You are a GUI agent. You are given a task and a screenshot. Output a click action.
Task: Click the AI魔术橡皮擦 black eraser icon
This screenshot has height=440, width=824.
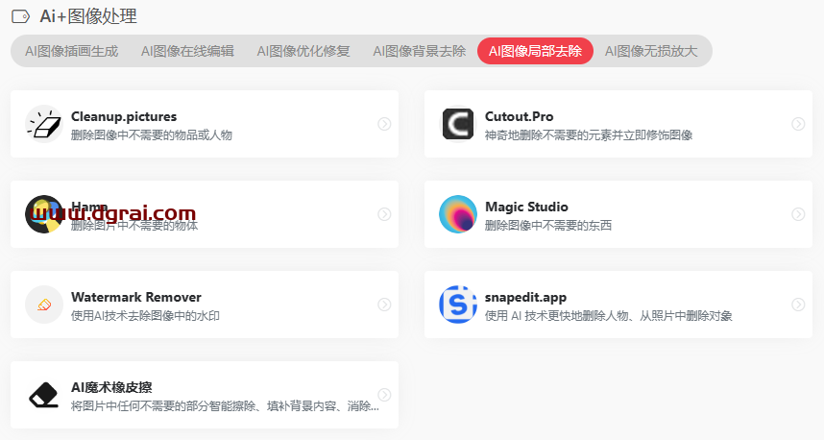[44, 395]
